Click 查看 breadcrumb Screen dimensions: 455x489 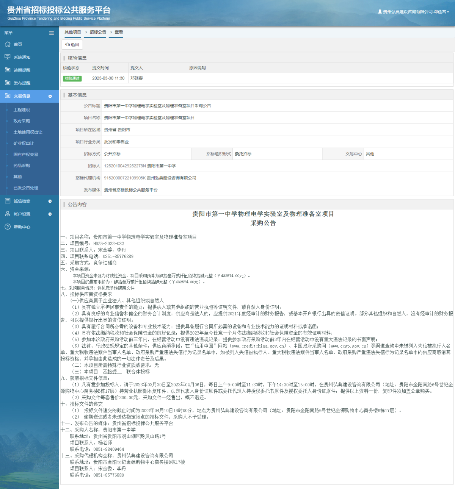[x=119, y=32]
